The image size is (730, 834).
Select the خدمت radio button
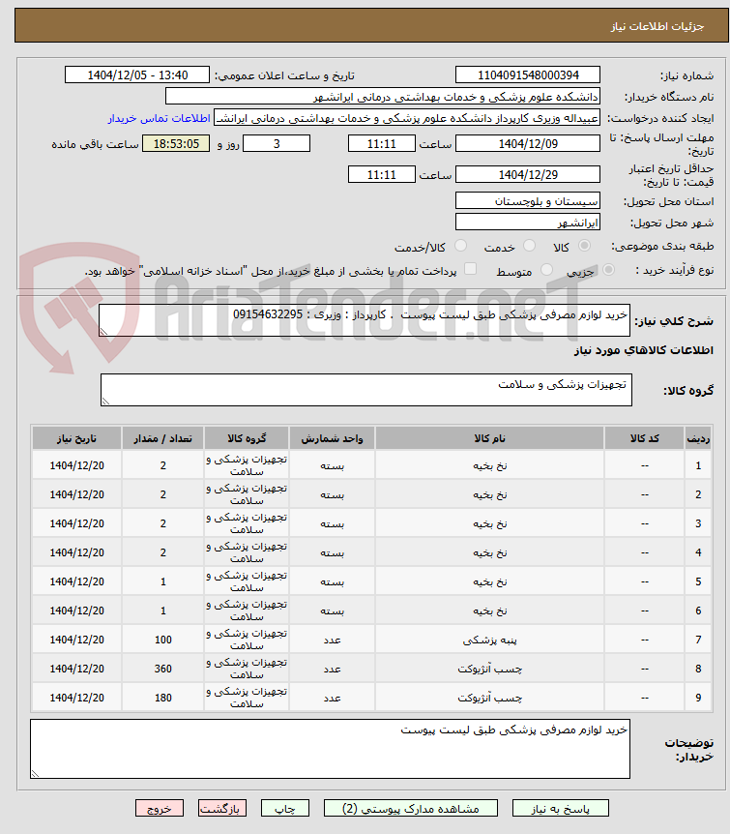click(x=529, y=246)
